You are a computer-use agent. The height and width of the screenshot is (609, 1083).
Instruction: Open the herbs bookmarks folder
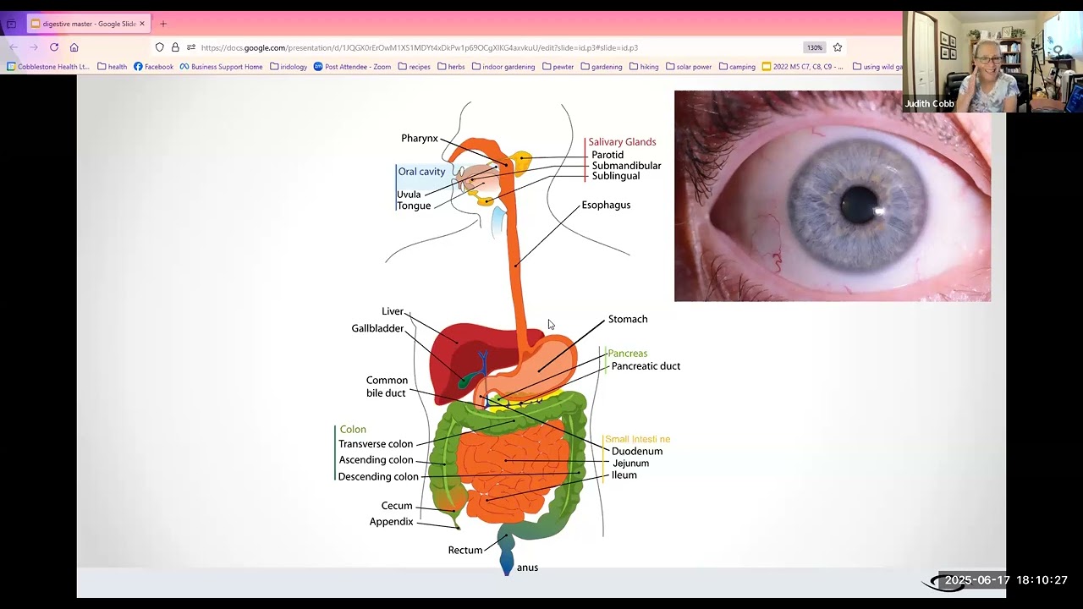pyautogui.click(x=451, y=67)
